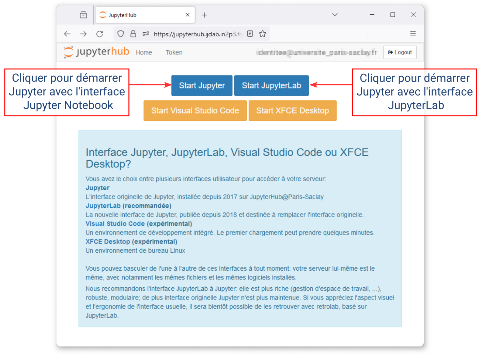Open the Firefox hamburger application menu
481x355 pixels.
413,34
